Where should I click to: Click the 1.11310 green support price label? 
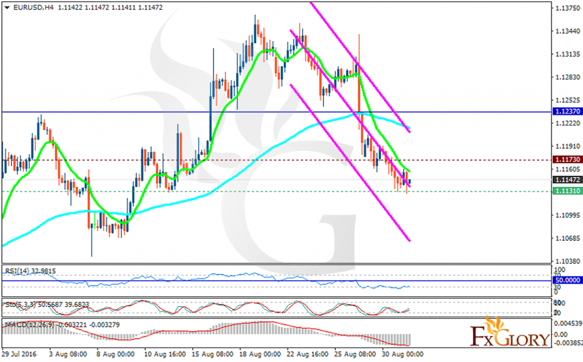(567, 191)
